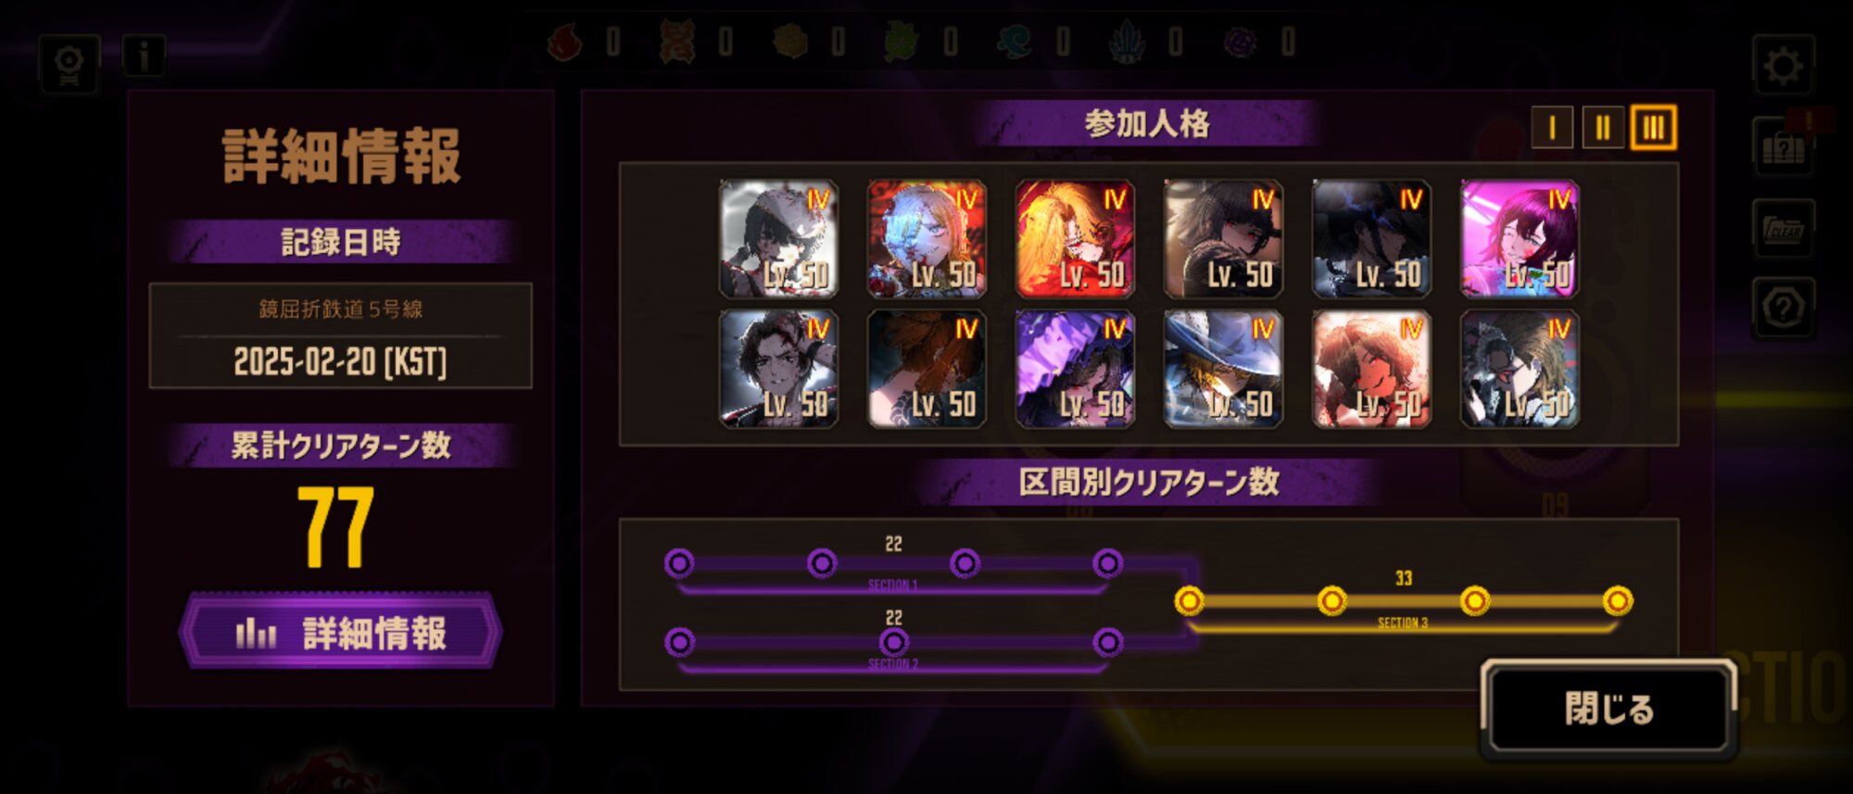Select middle node of Section 2 track

[893, 642]
